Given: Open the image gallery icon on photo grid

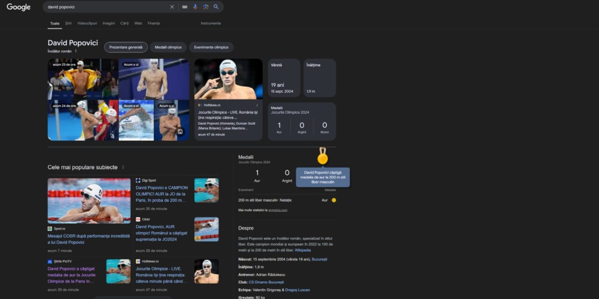Looking at the screenshot, I should [x=180, y=132].
